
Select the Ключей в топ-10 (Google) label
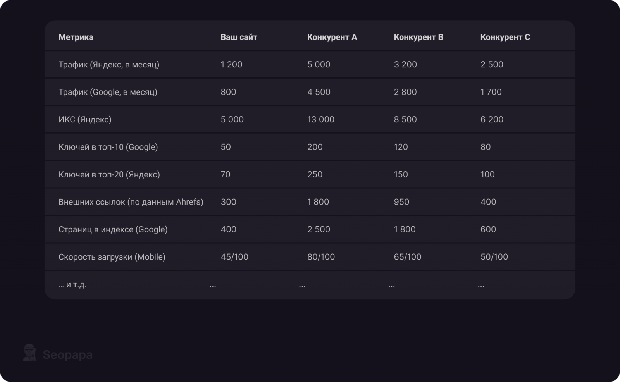108,147
